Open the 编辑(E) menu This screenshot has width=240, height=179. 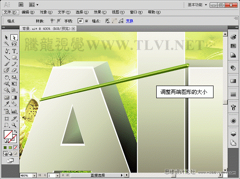coord(28,13)
